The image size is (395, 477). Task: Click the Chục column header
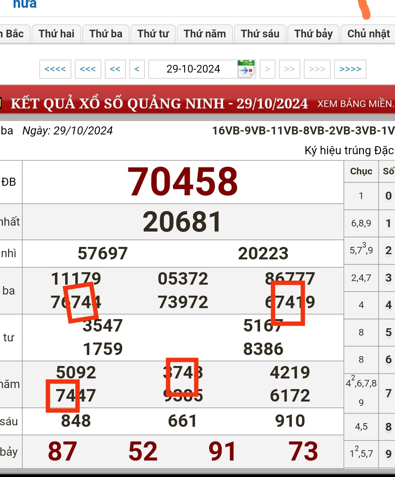pyautogui.click(x=361, y=171)
